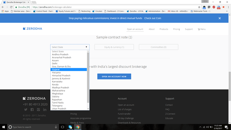Open the Apps bookmarks grid icon
The image size is (231, 130).
click(3, 11)
